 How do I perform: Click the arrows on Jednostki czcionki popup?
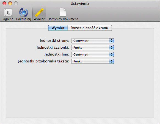(111, 48)
